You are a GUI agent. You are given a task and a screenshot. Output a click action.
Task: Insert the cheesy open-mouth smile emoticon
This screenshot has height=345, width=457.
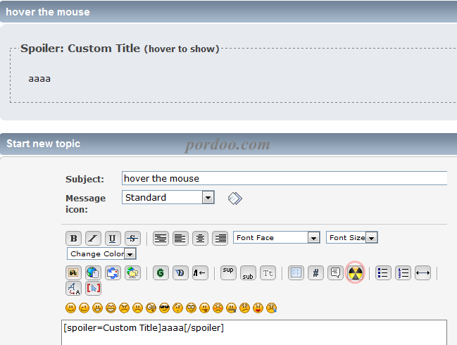point(97,308)
